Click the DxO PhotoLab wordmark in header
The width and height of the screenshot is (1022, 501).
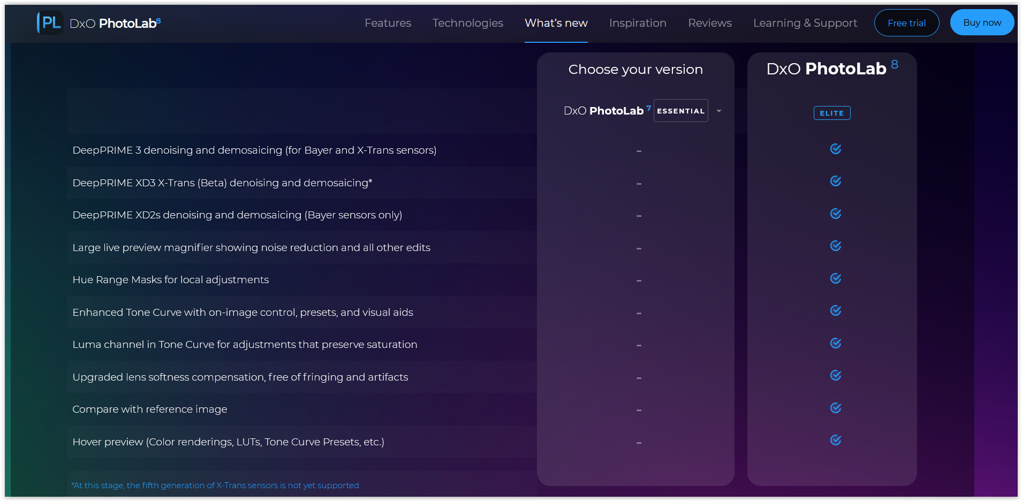coord(115,23)
